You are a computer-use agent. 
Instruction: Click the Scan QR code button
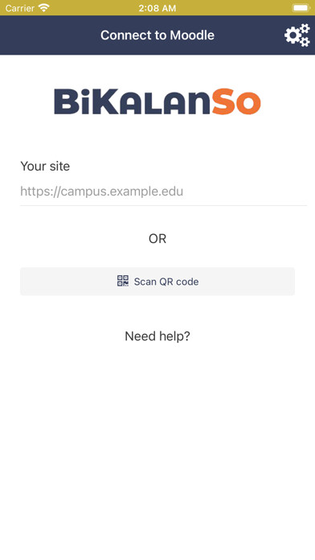[x=157, y=282]
